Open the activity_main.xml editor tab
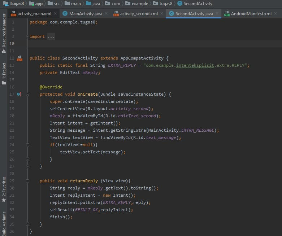 pos(34,14)
